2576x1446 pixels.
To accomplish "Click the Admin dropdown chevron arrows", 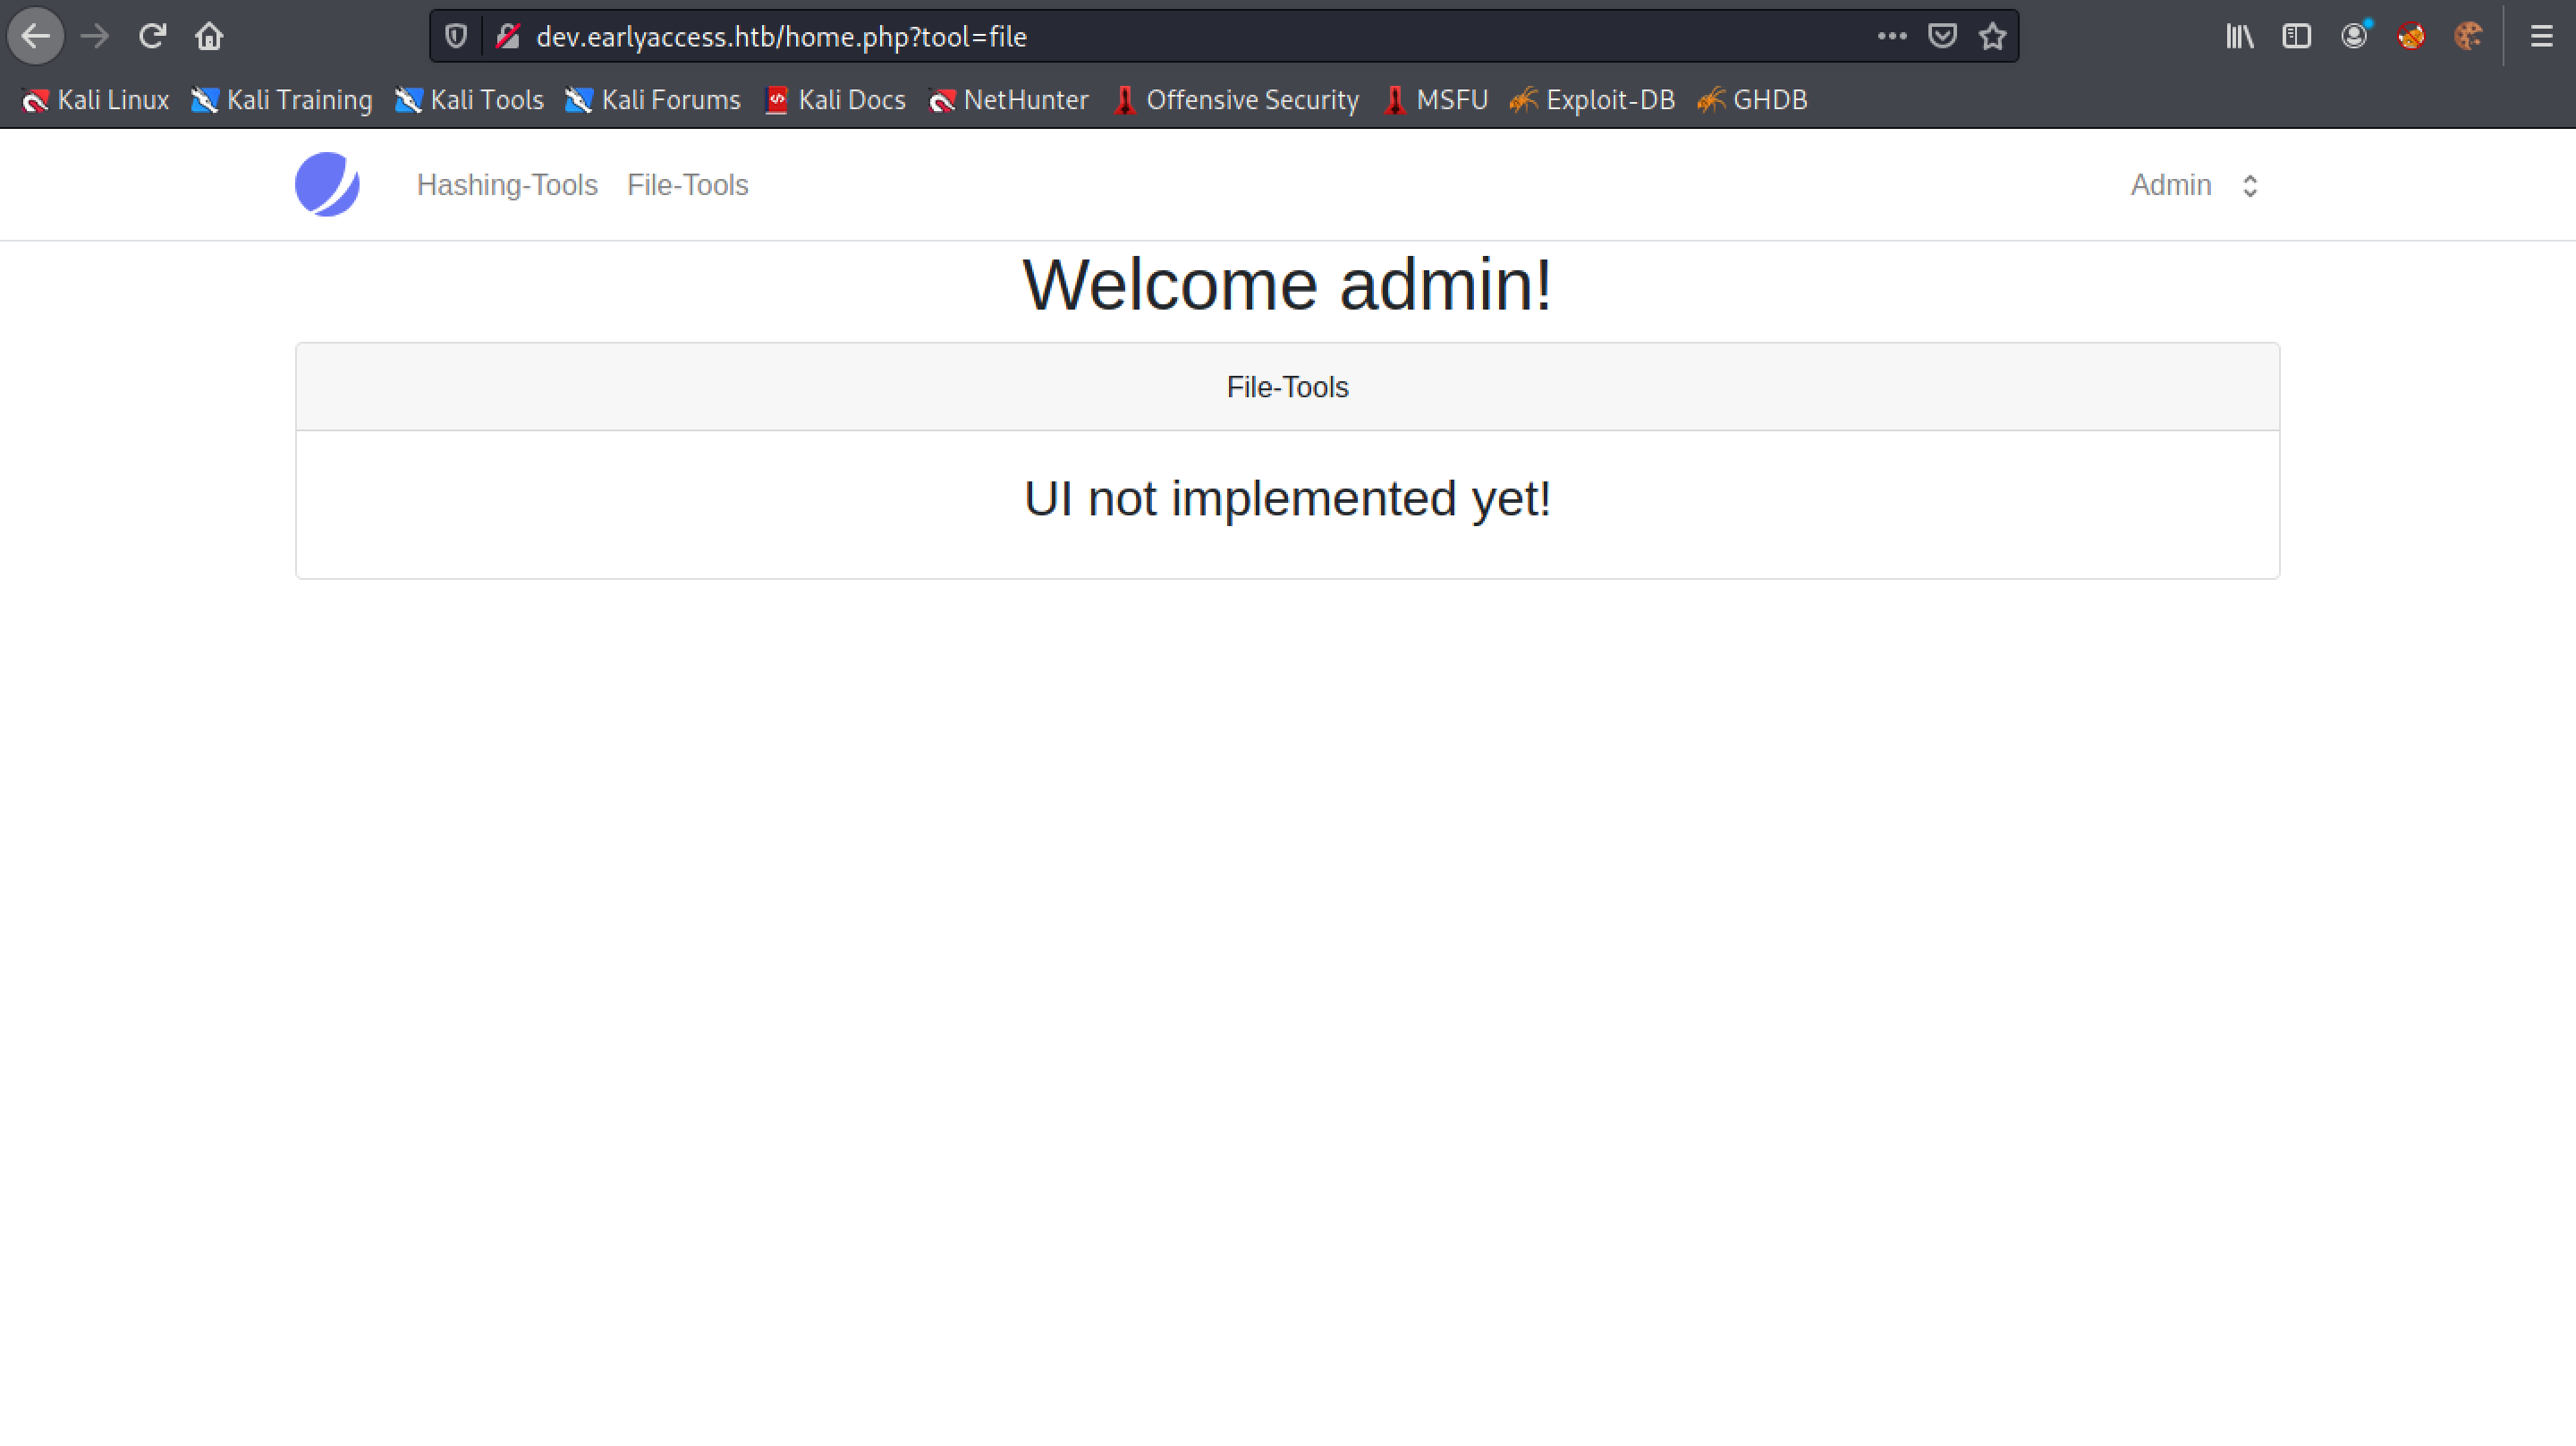I will pos(2250,186).
